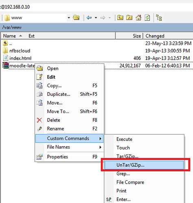Open the forward history dropdown arrow
193x203 pixels.
(x=110, y=18)
